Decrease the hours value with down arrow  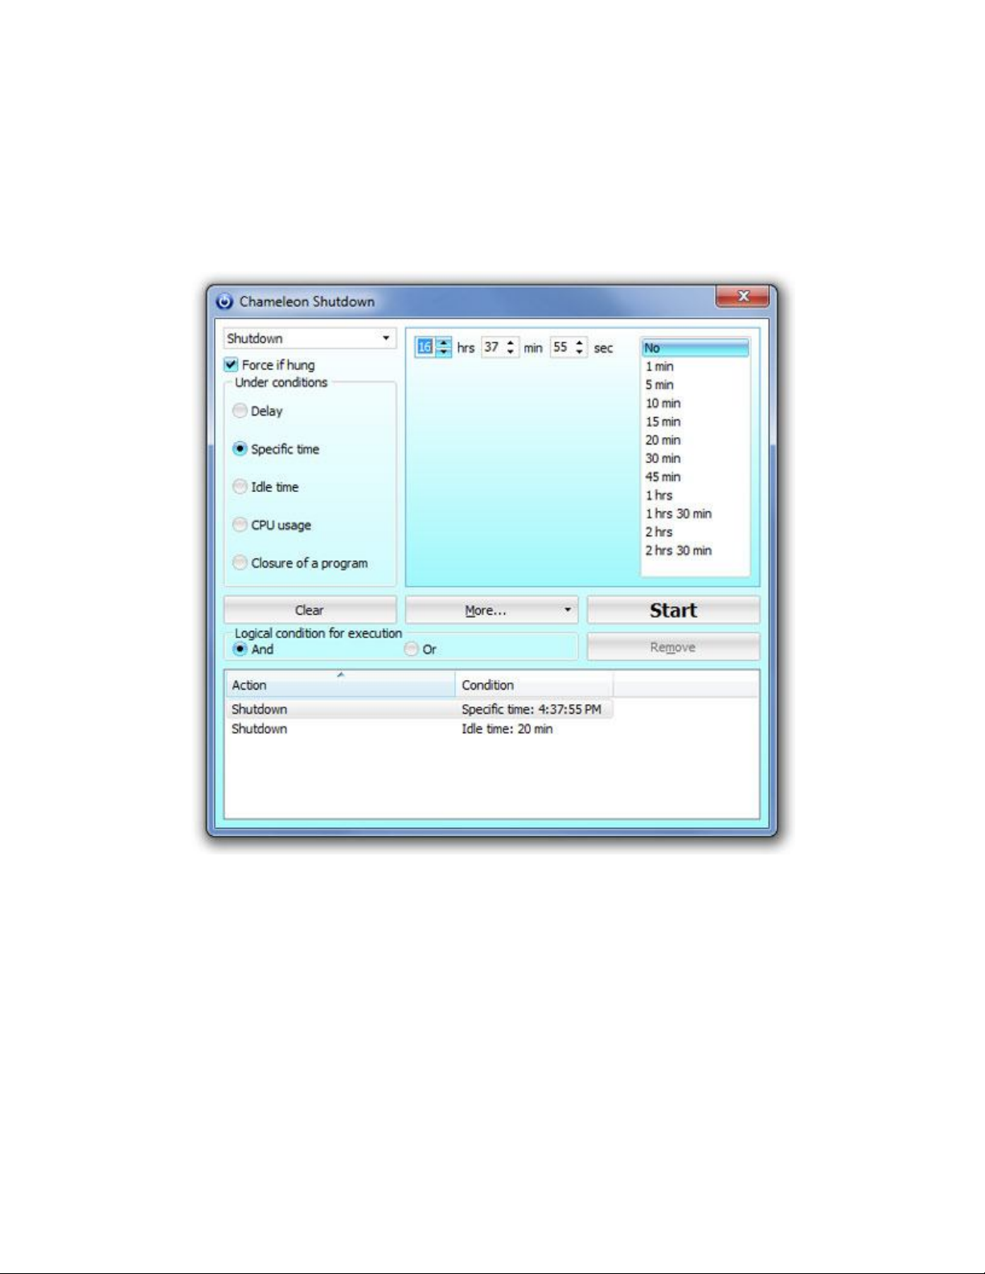click(443, 352)
